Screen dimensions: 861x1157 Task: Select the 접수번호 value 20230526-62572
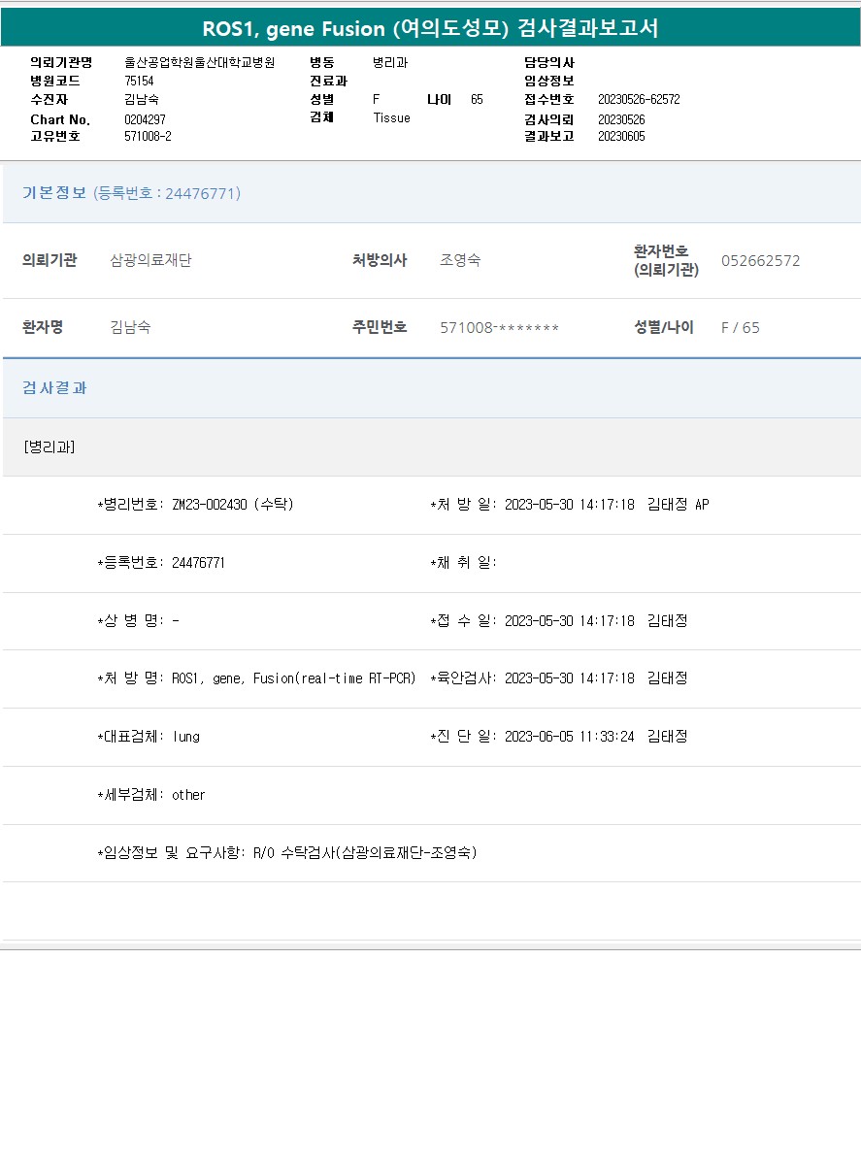tap(638, 99)
